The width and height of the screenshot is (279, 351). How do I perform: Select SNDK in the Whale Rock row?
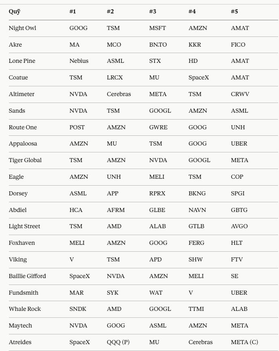(78, 309)
